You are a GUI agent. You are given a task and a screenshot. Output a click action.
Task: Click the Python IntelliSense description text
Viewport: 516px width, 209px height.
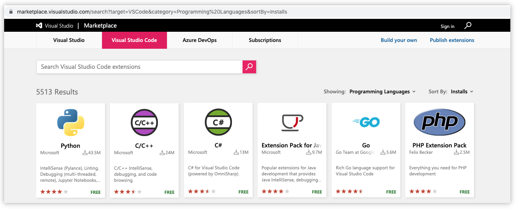(70, 174)
